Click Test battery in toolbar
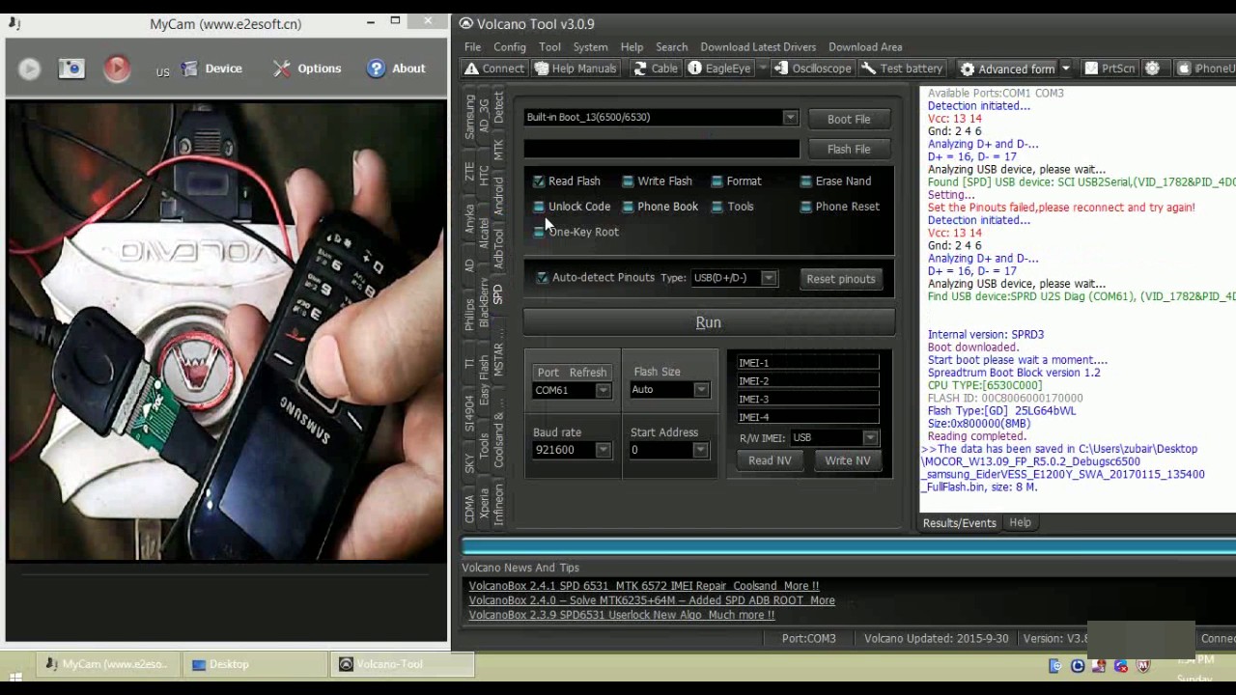This screenshot has width=1236, height=695. coord(902,69)
